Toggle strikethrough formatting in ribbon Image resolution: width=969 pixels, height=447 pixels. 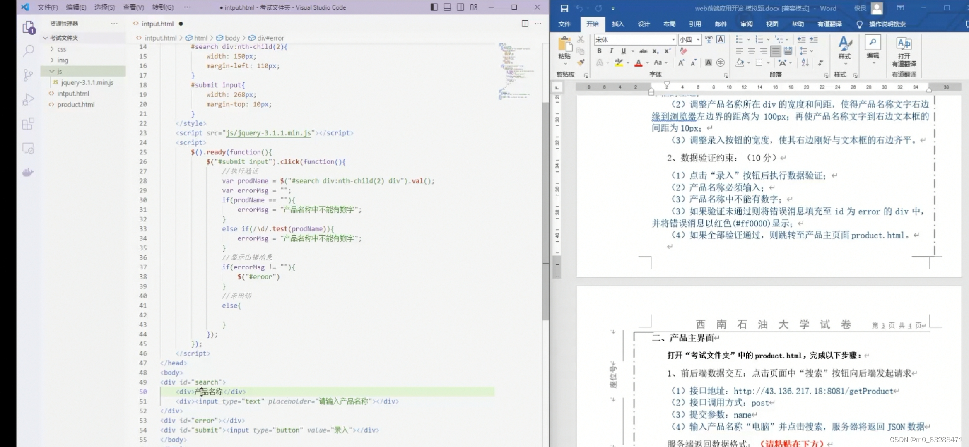[x=644, y=50]
